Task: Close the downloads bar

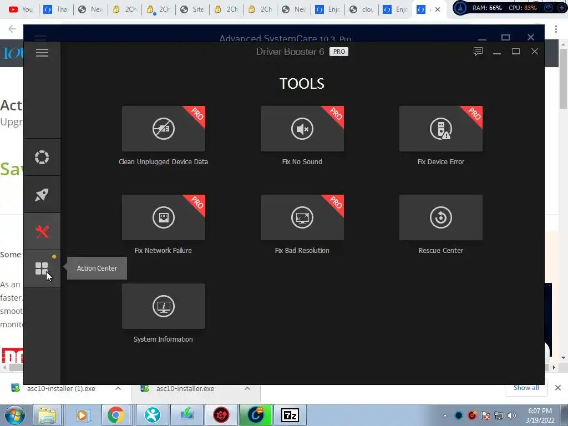Action: coord(558,388)
